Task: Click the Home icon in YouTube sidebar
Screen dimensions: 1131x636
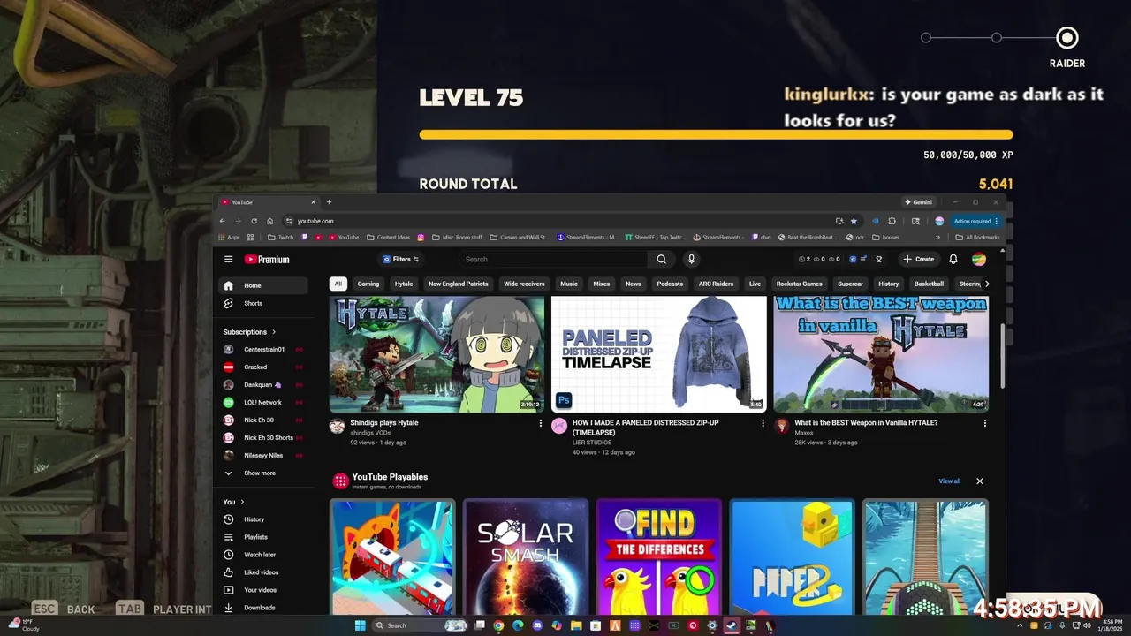Action: [x=228, y=285]
